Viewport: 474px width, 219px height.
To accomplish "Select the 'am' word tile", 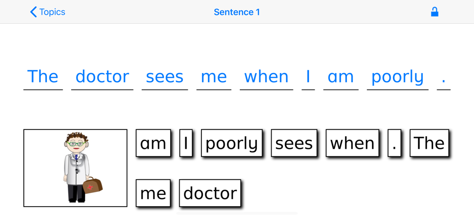I will click(153, 143).
